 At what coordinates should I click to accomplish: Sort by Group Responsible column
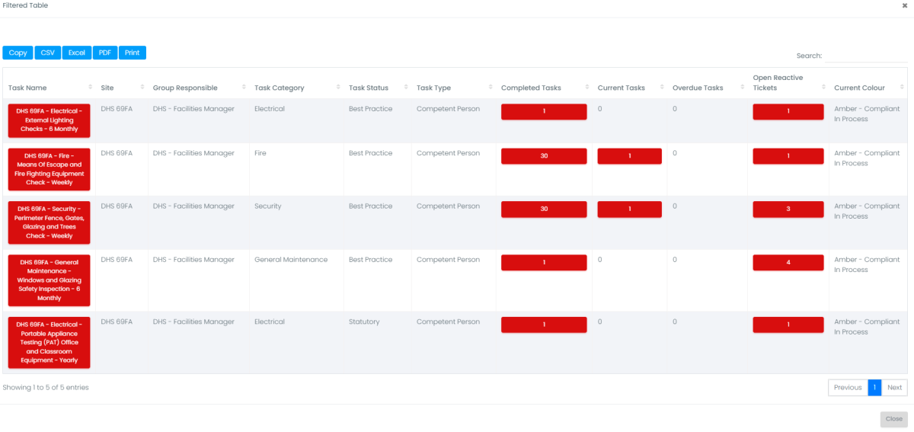pos(185,88)
